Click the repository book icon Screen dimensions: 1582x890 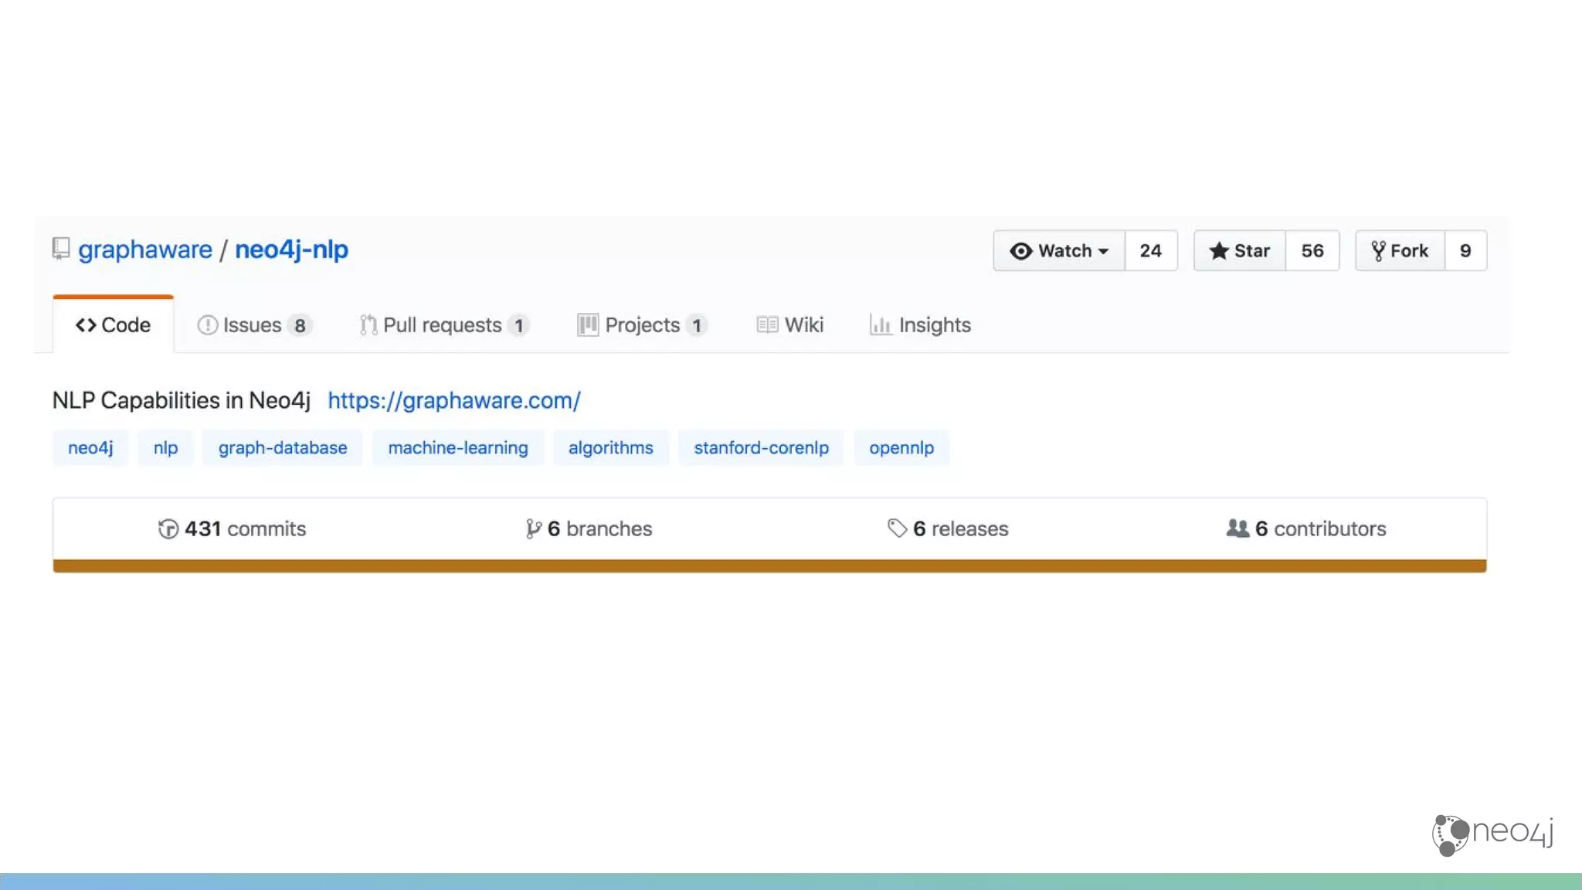coord(61,249)
